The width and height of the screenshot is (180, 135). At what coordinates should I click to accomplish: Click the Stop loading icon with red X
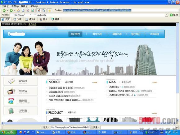[28, 11]
